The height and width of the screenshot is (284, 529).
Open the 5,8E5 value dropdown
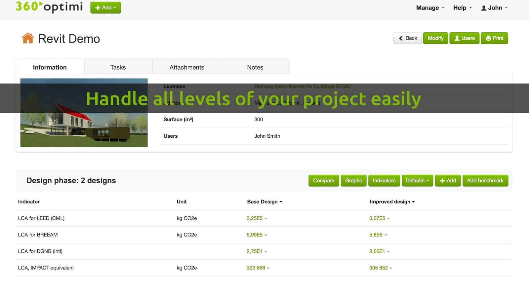(378, 235)
